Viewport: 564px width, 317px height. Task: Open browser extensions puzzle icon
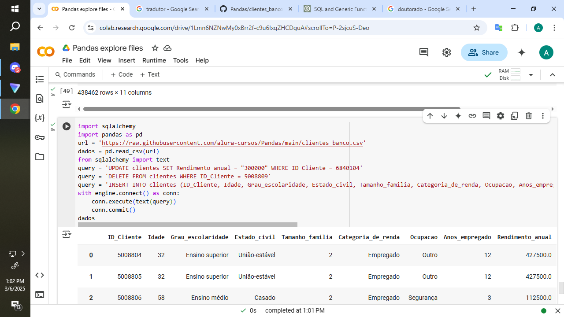point(515,28)
